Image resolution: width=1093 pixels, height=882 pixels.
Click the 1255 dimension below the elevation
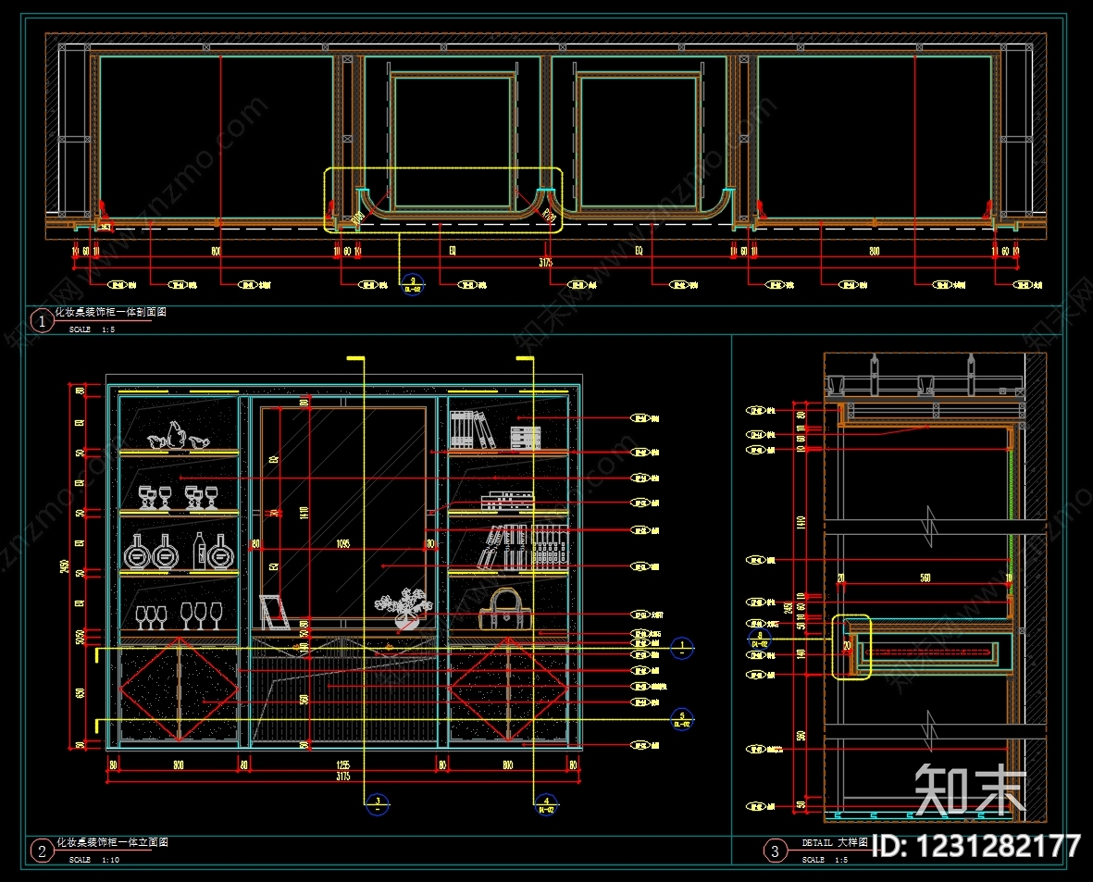pyautogui.click(x=343, y=764)
